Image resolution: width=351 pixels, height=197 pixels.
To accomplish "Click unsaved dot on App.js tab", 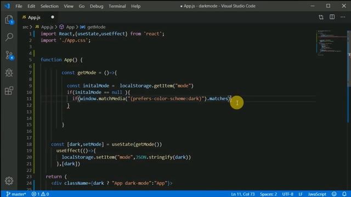I will point(53,17).
